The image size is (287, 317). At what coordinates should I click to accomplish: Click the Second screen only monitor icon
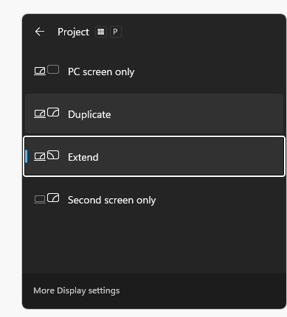[x=53, y=198]
